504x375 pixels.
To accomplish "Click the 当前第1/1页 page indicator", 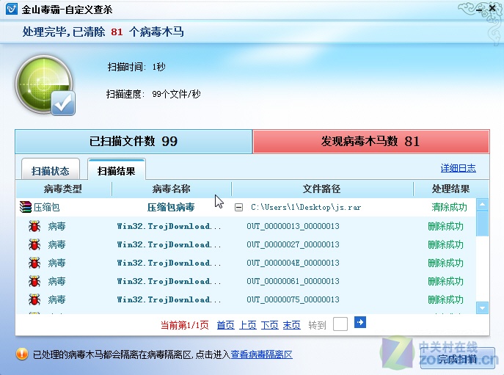I will tap(184, 325).
